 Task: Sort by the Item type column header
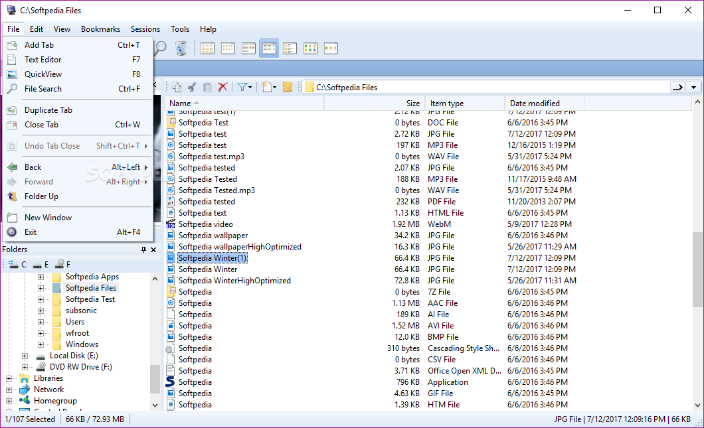point(465,104)
